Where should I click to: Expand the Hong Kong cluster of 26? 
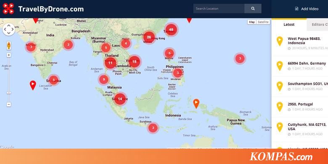149,37
